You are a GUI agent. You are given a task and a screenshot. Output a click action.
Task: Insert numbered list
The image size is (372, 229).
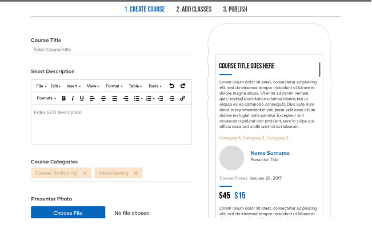pos(149,98)
